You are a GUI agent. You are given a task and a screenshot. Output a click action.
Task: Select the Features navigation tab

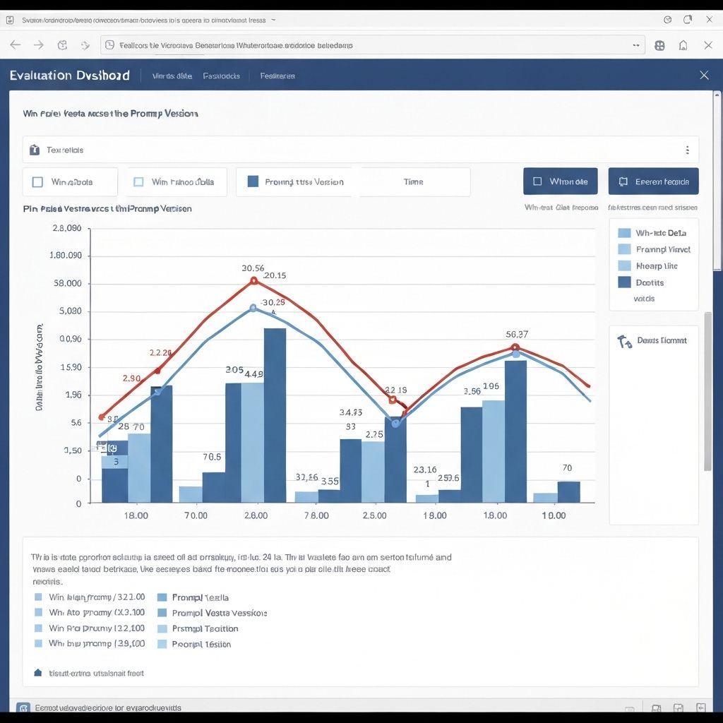point(277,76)
